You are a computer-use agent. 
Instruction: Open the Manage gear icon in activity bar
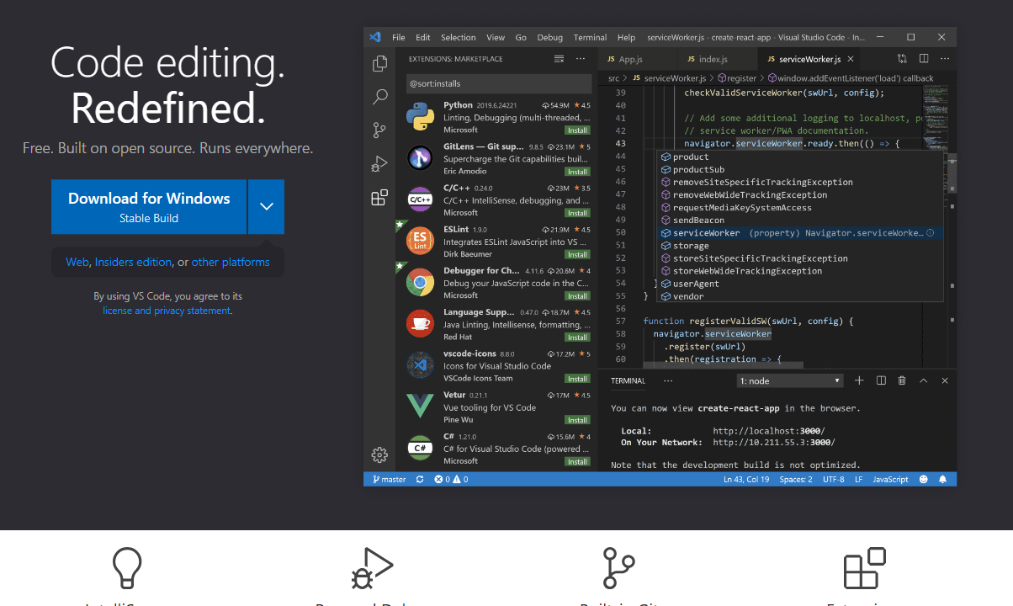379,455
